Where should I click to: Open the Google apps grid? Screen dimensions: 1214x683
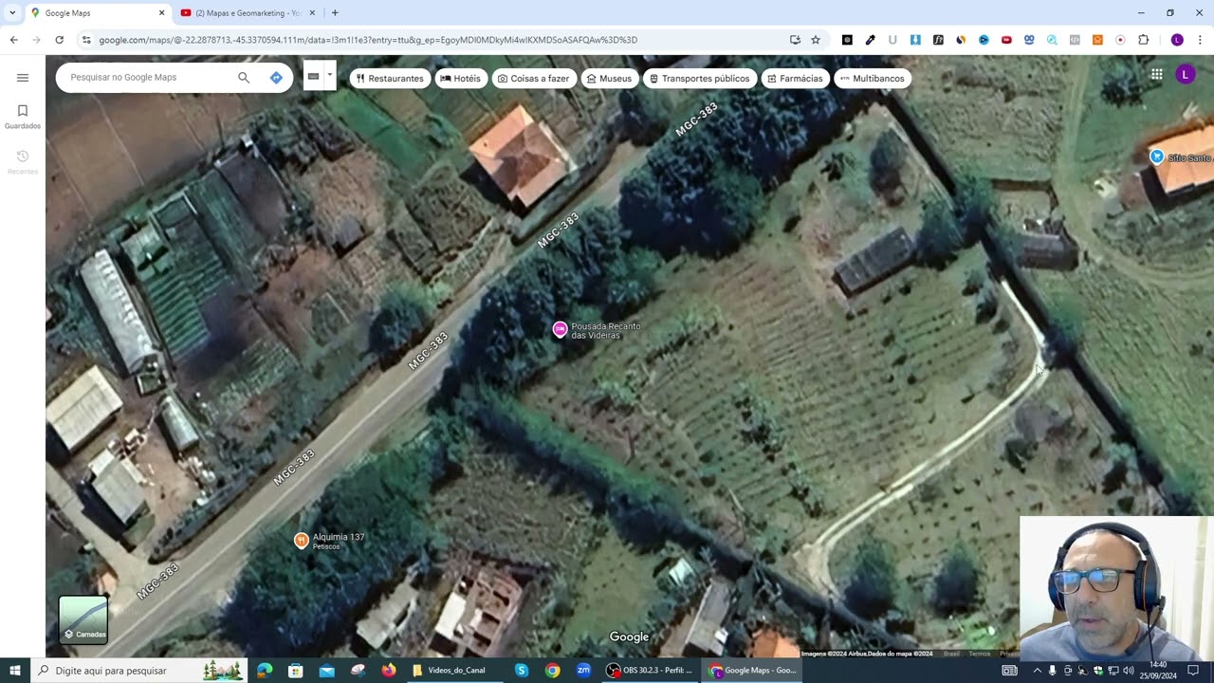click(1157, 74)
